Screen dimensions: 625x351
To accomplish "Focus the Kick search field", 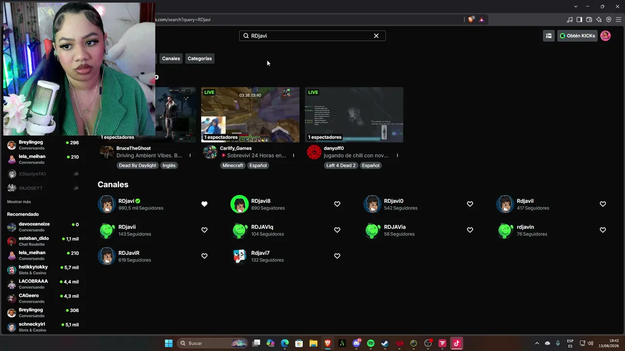I will pyautogui.click(x=312, y=36).
